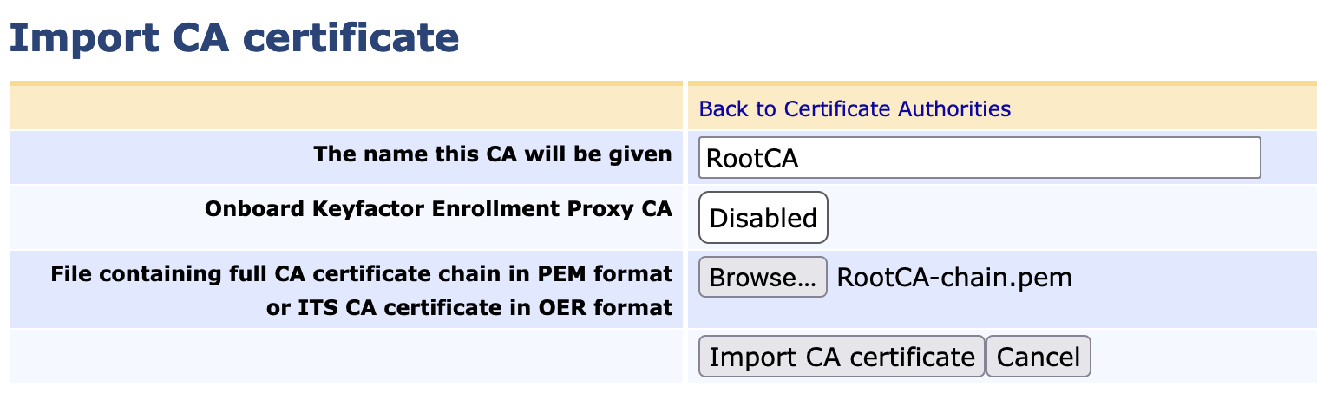Click the 'File containing full CA certificate chain' label

[x=362, y=274]
